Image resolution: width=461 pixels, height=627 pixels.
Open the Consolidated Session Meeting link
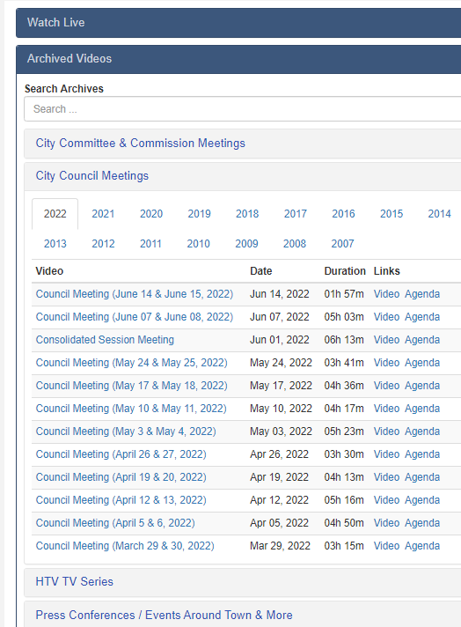105,340
